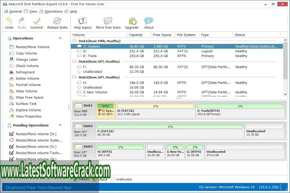Select Resize/Move Volume operation
The image size is (290, 193).
pyautogui.click(x=29, y=47)
